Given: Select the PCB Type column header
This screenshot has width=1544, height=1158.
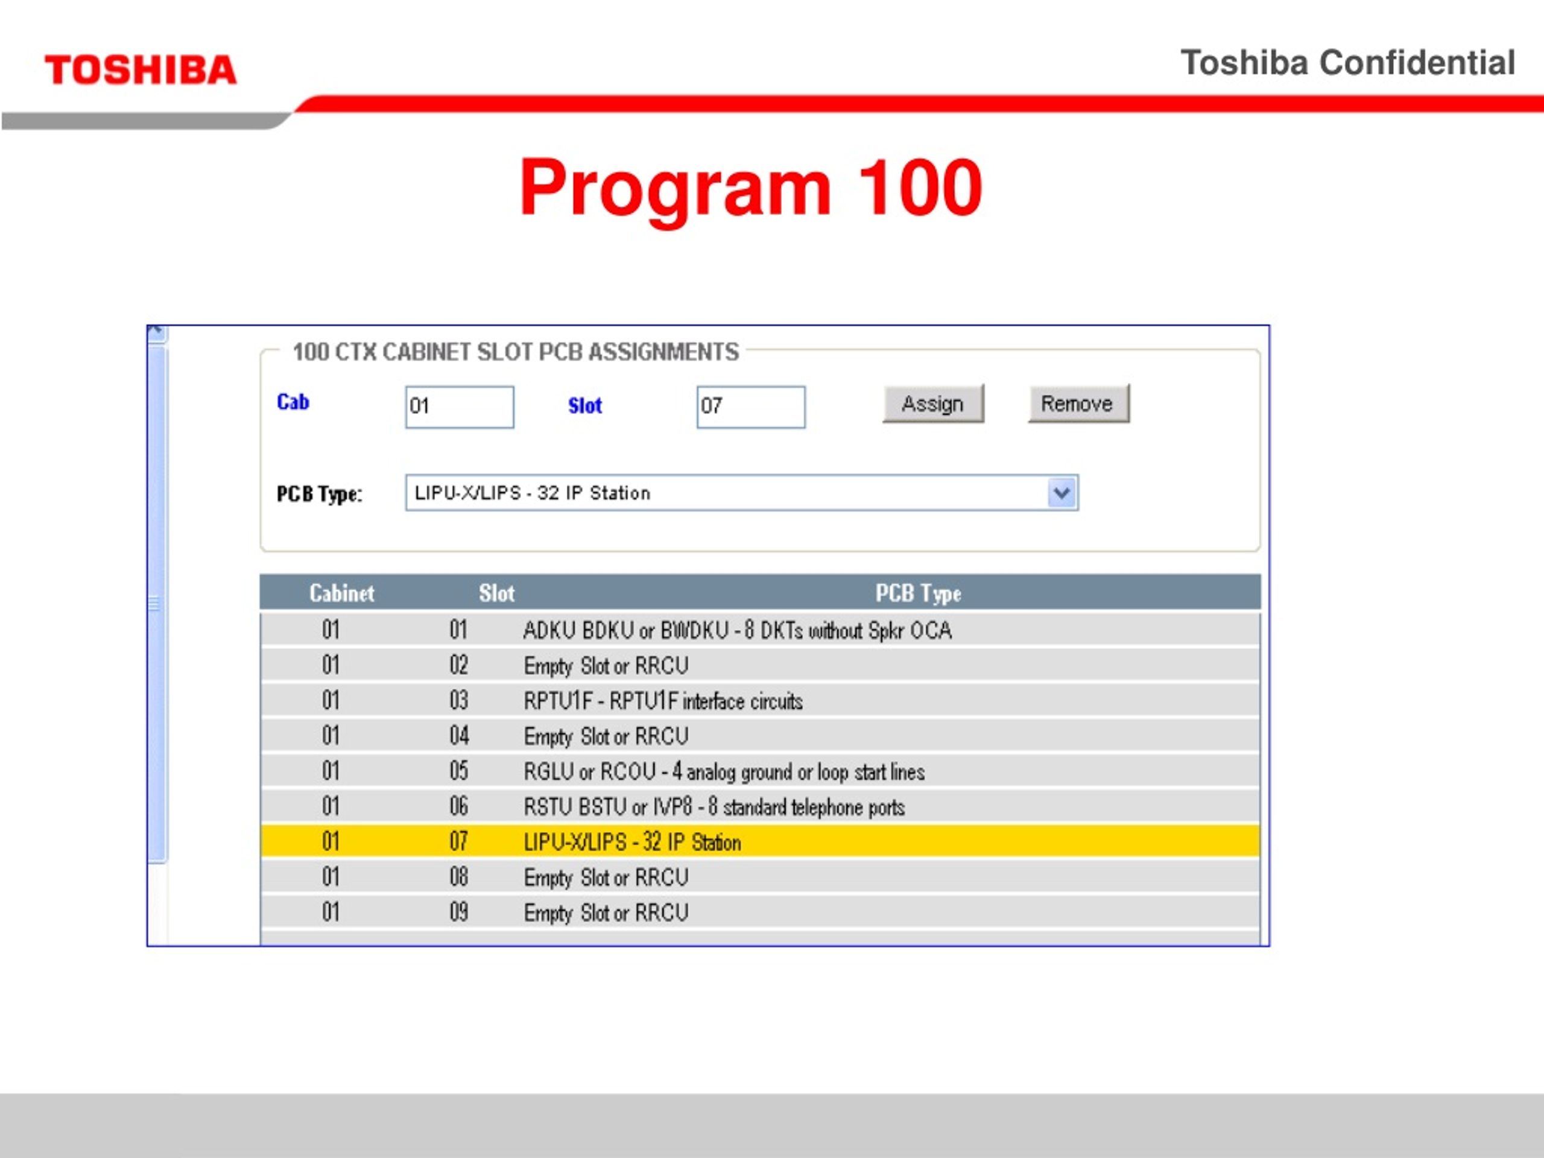Looking at the screenshot, I should coord(919,593).
